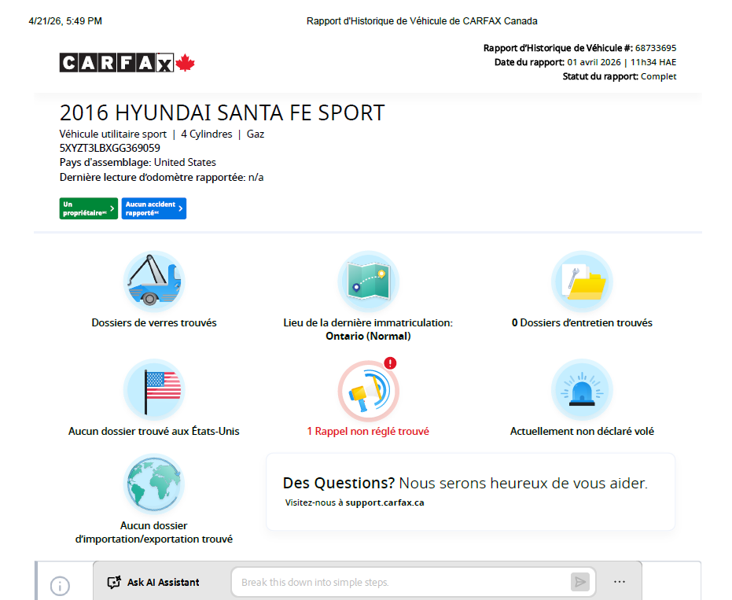Viewport: 732px width, 600px height.
Task: Open the Aucun accident rapporté badge
Action: (x=154, y=208)
